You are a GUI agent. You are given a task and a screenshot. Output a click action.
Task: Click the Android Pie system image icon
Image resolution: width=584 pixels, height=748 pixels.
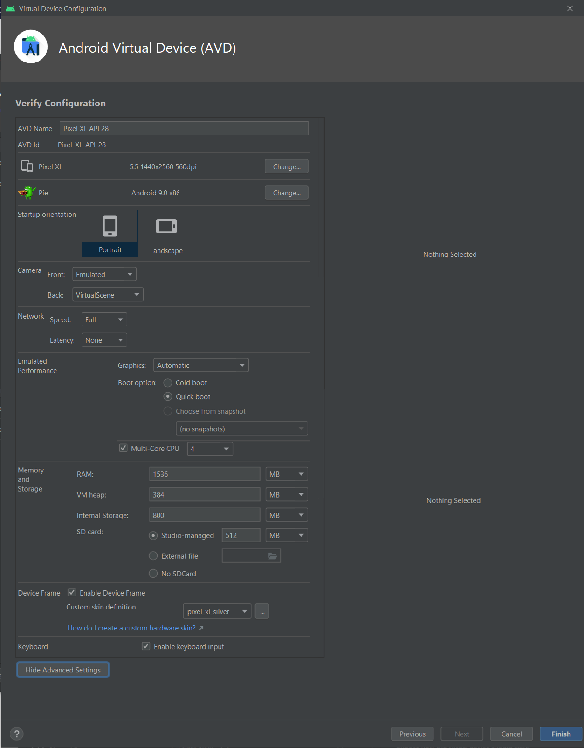(x=27, y=193)
